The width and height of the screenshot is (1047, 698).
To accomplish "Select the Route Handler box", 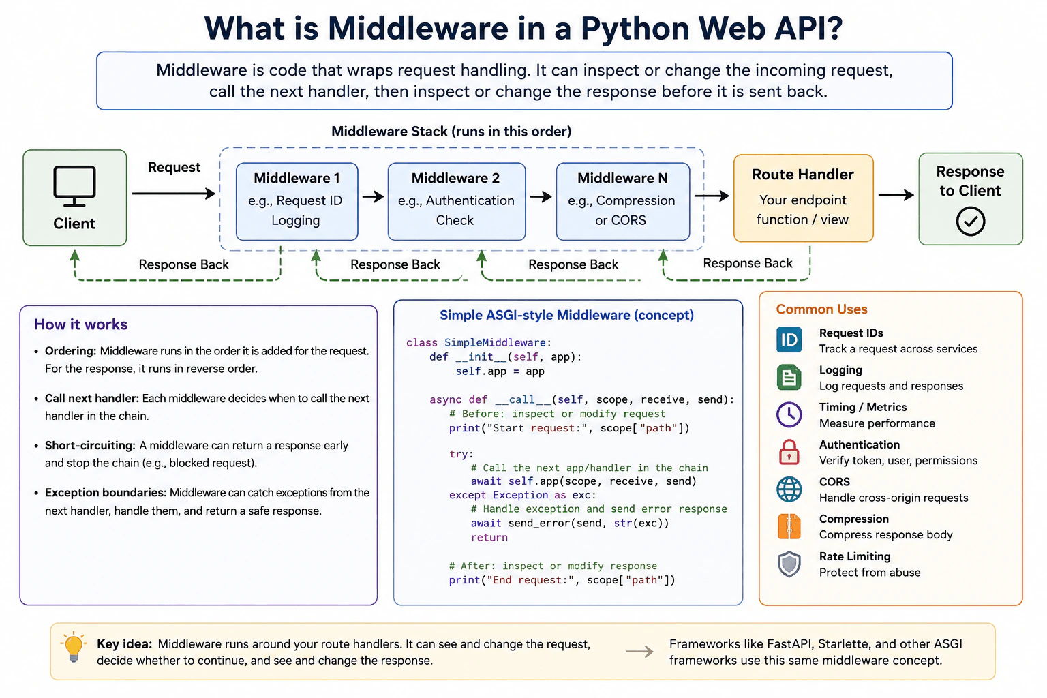I will [803, 198].
